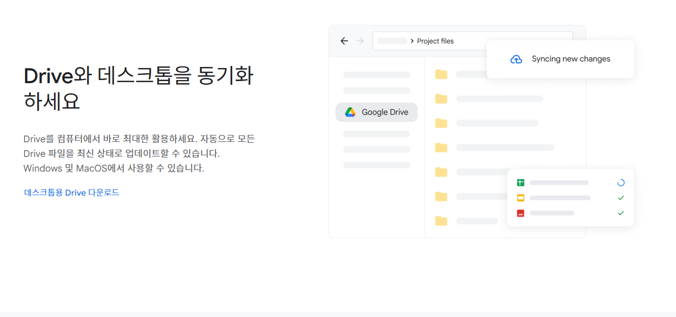The image size is (676, 317).
Task: Open the 데스크톱용 Drive 다운로드 link
Action: 72,193
